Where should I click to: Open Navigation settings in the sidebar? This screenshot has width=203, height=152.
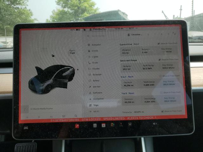click(96, 99)
